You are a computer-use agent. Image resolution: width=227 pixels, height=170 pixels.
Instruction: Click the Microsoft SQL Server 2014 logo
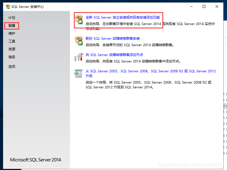coord(35,160)
